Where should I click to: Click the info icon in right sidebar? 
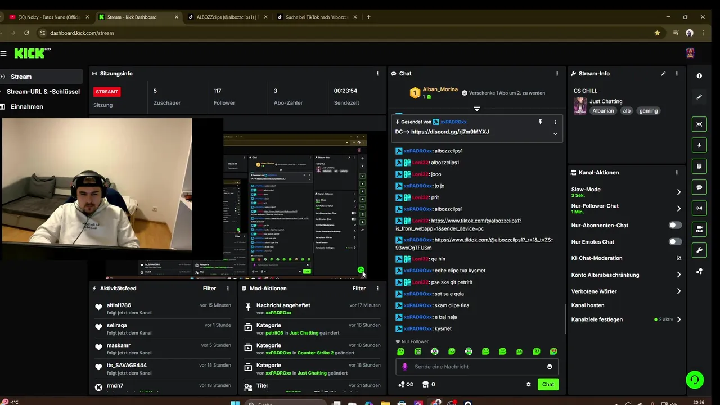[699, 75]
